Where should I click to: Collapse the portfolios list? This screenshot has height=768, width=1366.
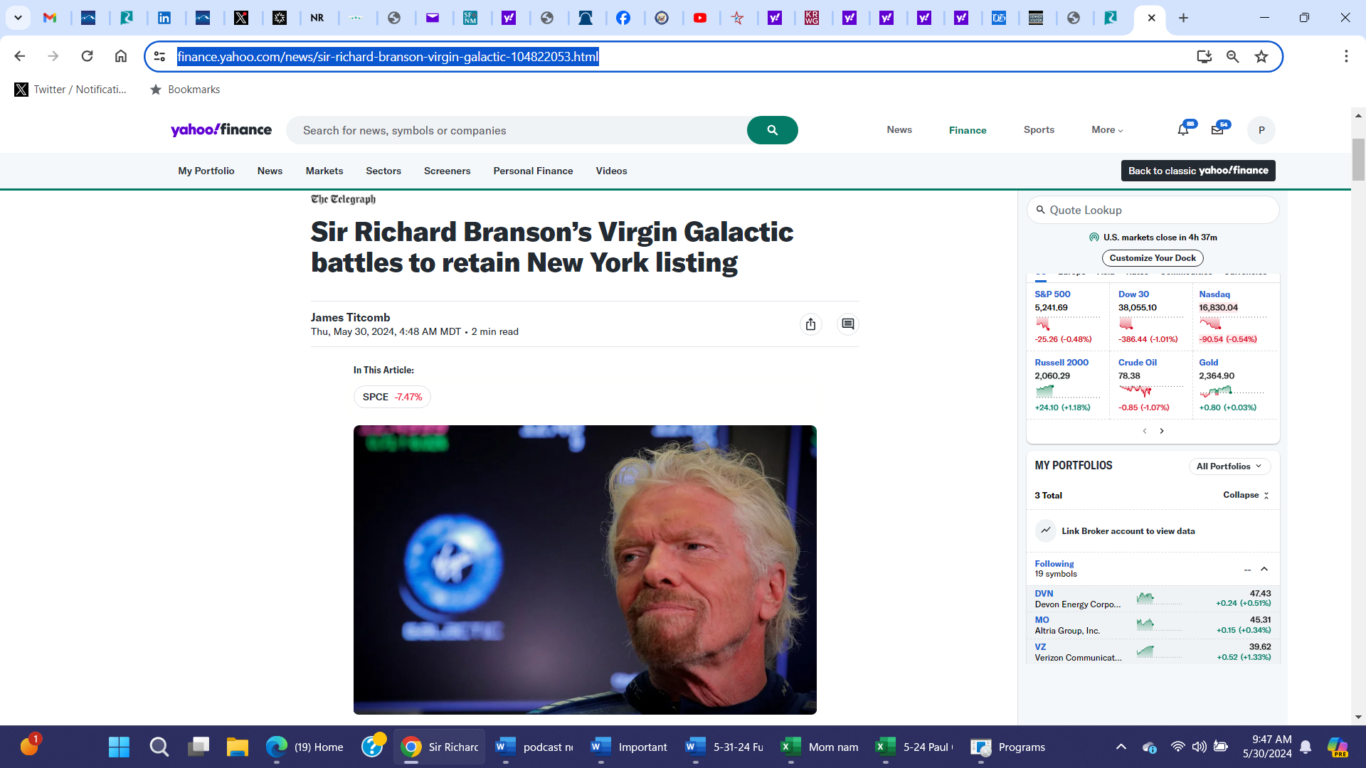coord(1246,495)
